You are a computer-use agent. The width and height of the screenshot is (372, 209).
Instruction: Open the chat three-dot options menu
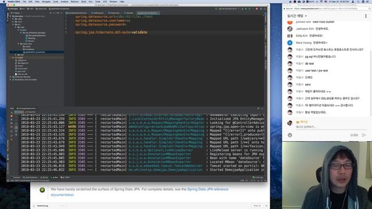(366, 16)
